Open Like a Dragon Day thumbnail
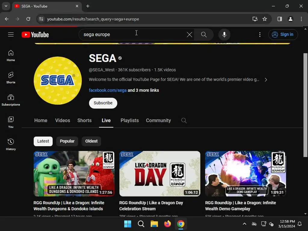 (x=160, y=174)
